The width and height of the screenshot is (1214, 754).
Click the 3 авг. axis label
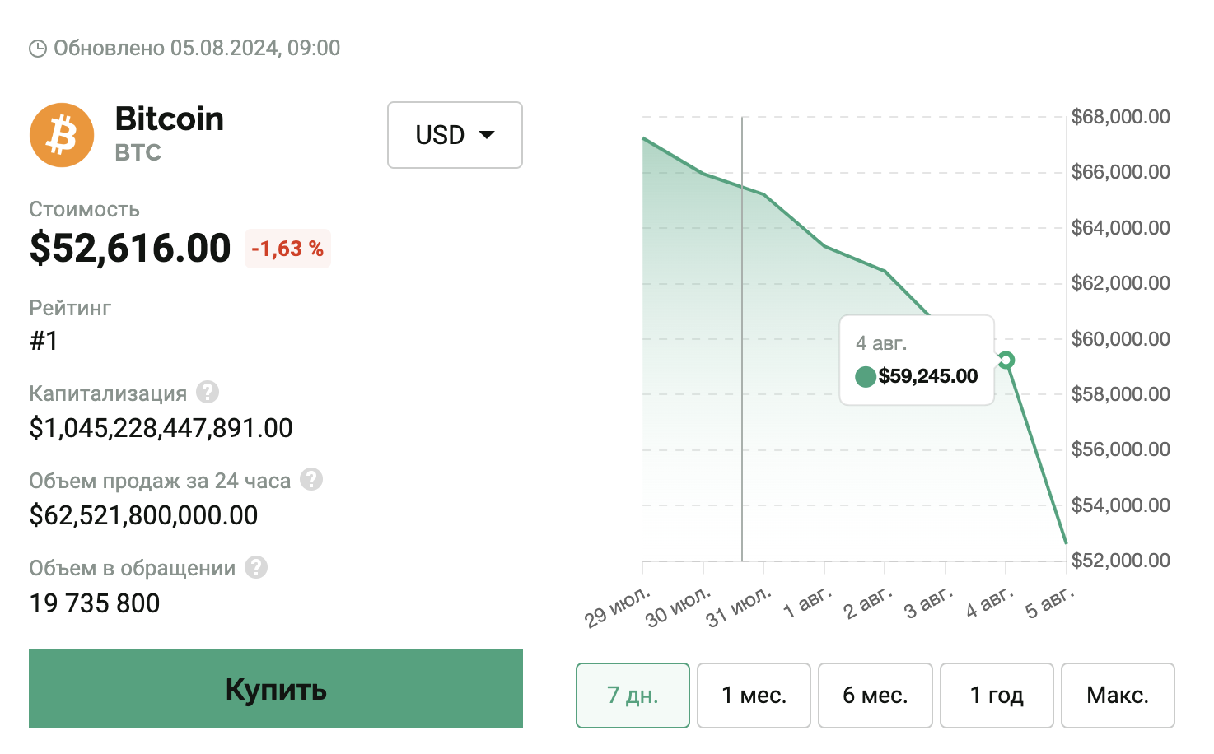[929, 603]
